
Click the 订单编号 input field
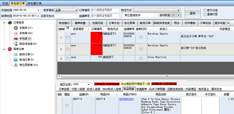pyautogui.click(x=104, y=10)
